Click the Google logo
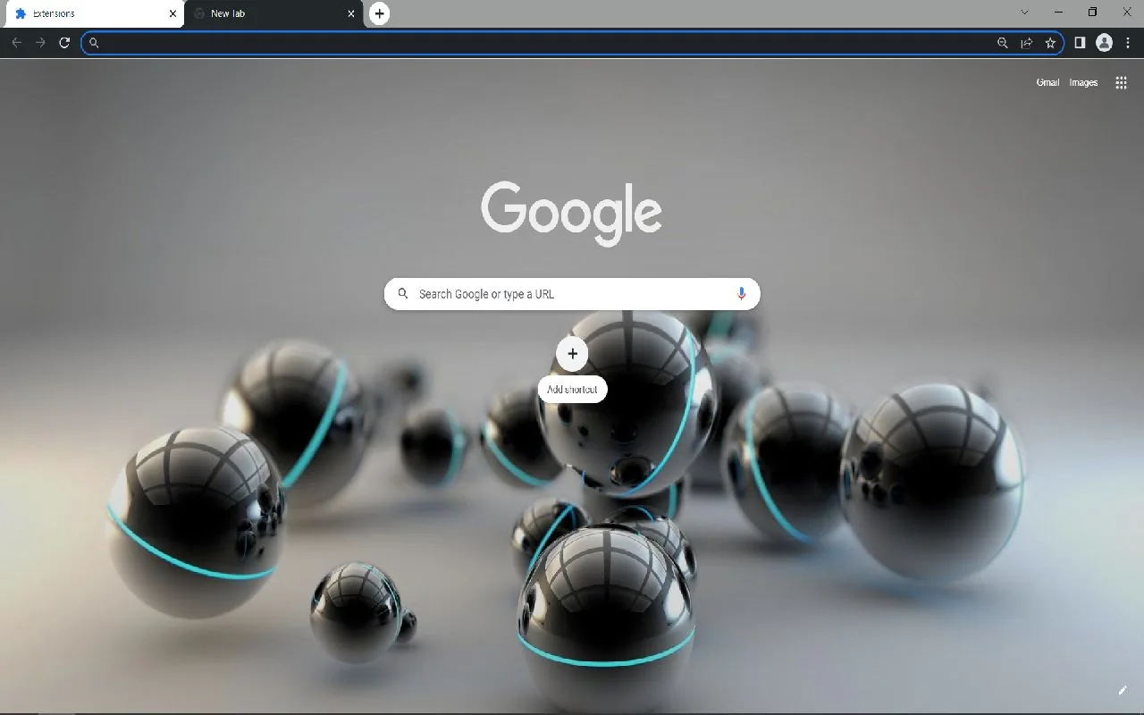Viewport: 1144px width, 715px height. click(x=572, y=213)
